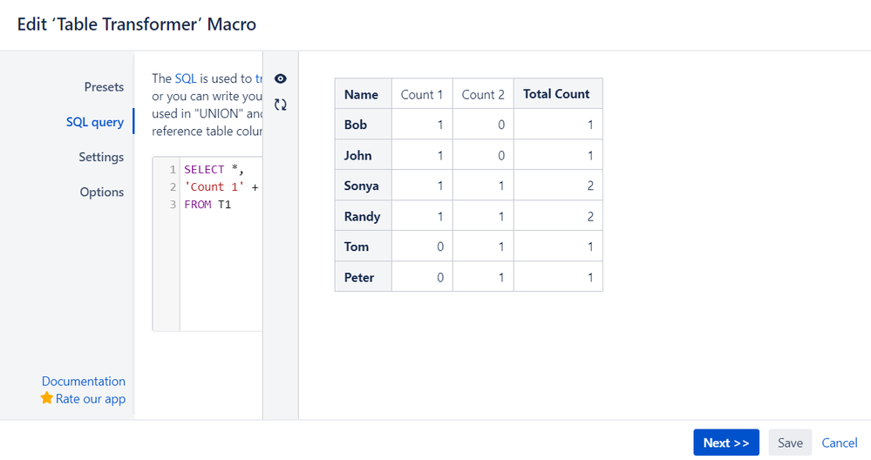Click the Count 1 column header

click(422, 94)
